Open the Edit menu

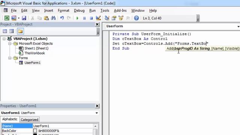pyautogui.click(x=24, y=10)
